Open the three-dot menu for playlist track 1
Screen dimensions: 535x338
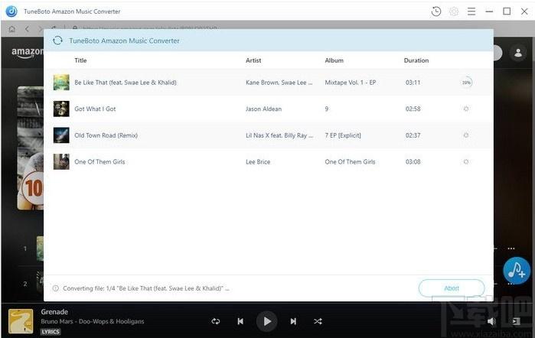(511, 249)
